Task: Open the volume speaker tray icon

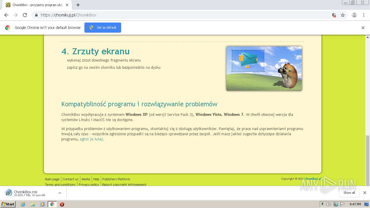Action: [329, 204]
